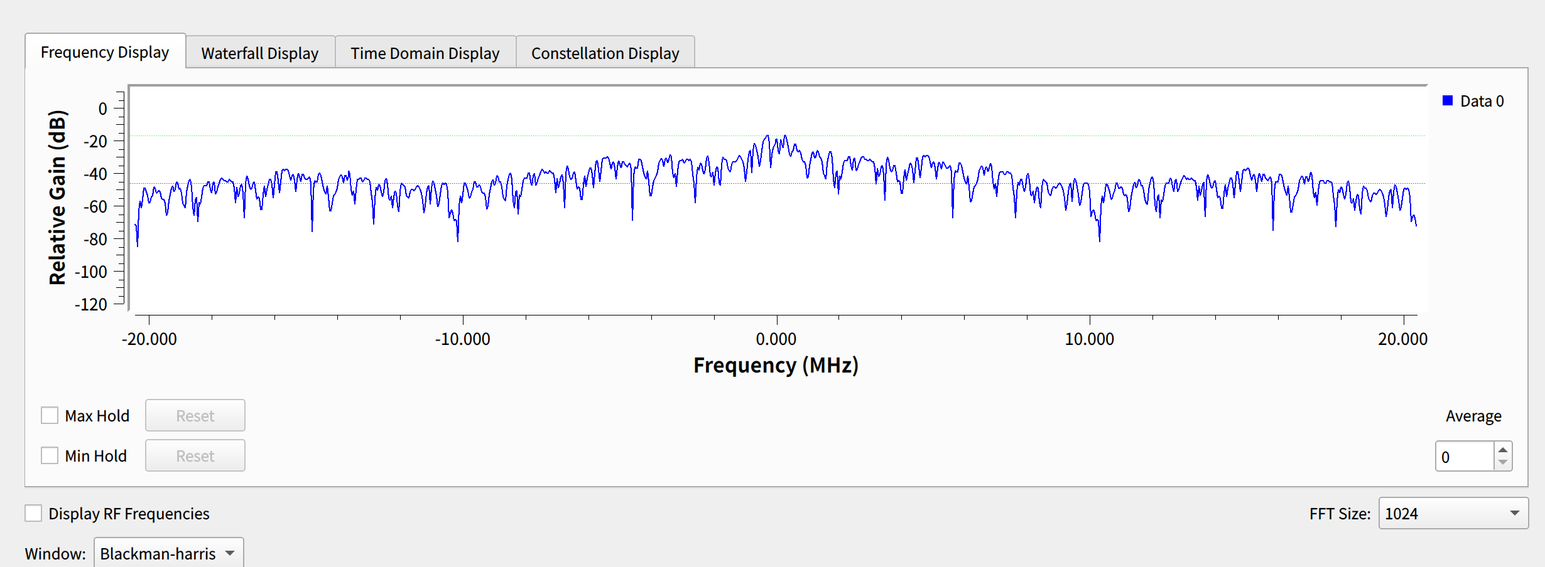Image resolution: width=1545 pixels, height=567 pixels.
Task: Switch to the Frequency Display tab
Action: point(105,52)
